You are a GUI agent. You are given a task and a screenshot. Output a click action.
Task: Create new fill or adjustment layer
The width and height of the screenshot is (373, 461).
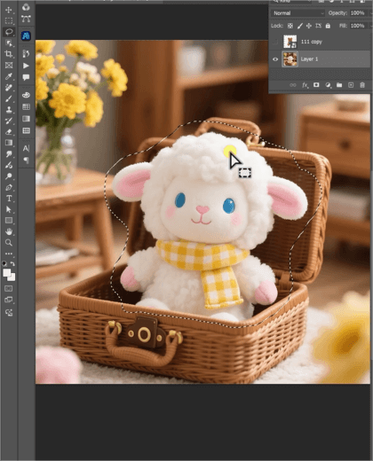coord(328,85)
